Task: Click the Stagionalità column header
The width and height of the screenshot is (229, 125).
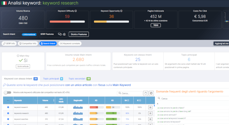Action: [78, 101]
